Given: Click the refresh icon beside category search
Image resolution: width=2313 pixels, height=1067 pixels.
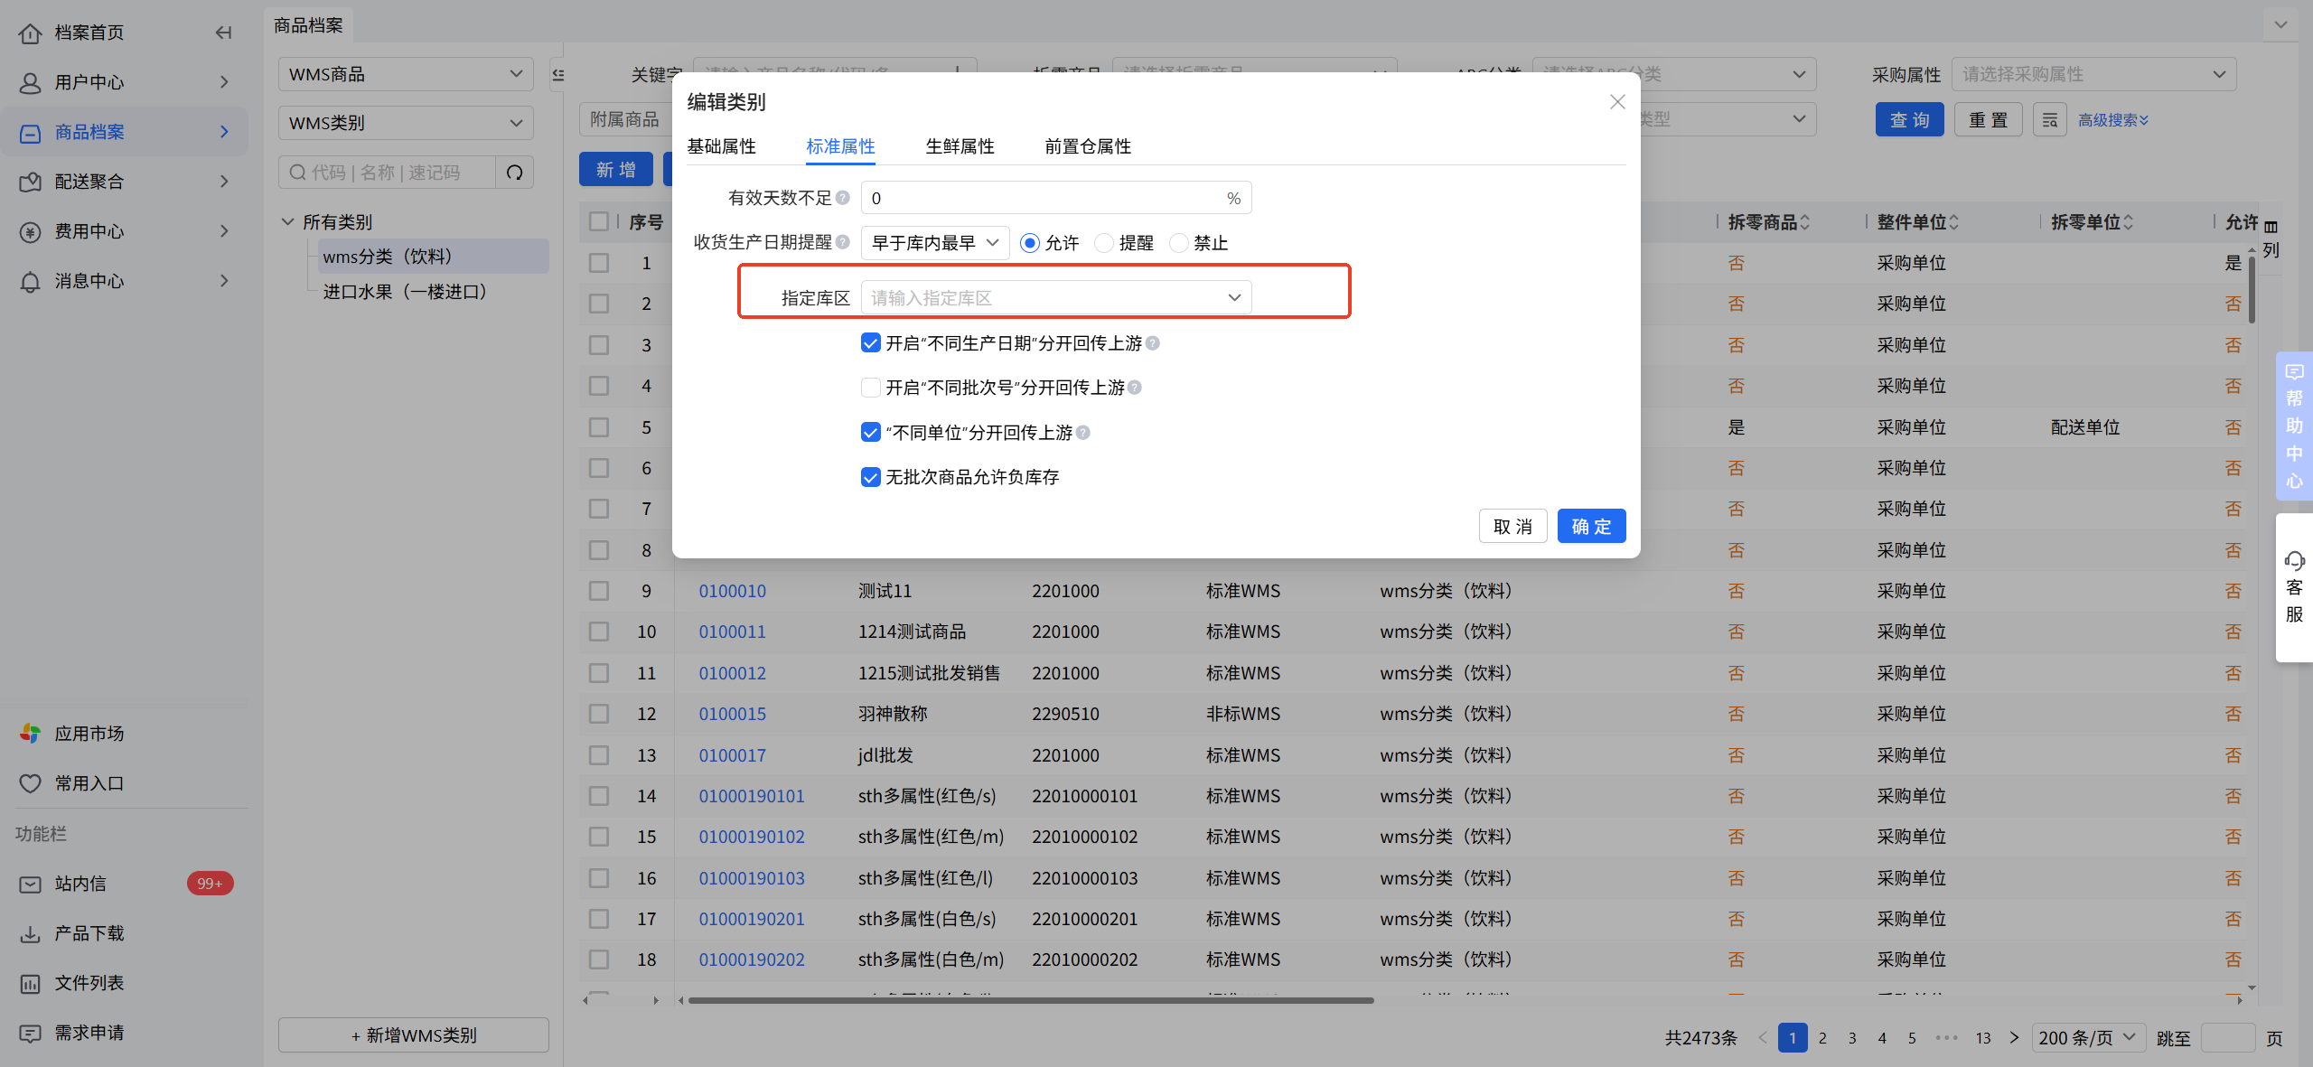Looking at the screenshot, I should pyautogui.click(x=514, y=173).
